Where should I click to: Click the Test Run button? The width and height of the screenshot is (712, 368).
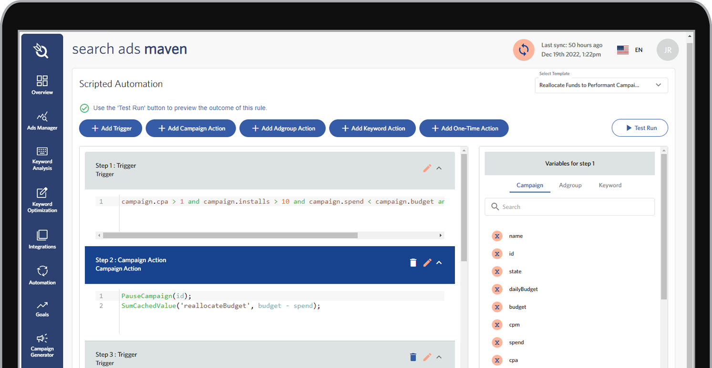tap(640, 128)
